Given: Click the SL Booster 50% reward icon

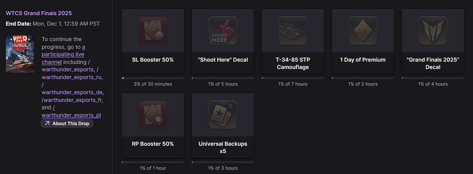Looking at the screenshot, I should 153,30.
